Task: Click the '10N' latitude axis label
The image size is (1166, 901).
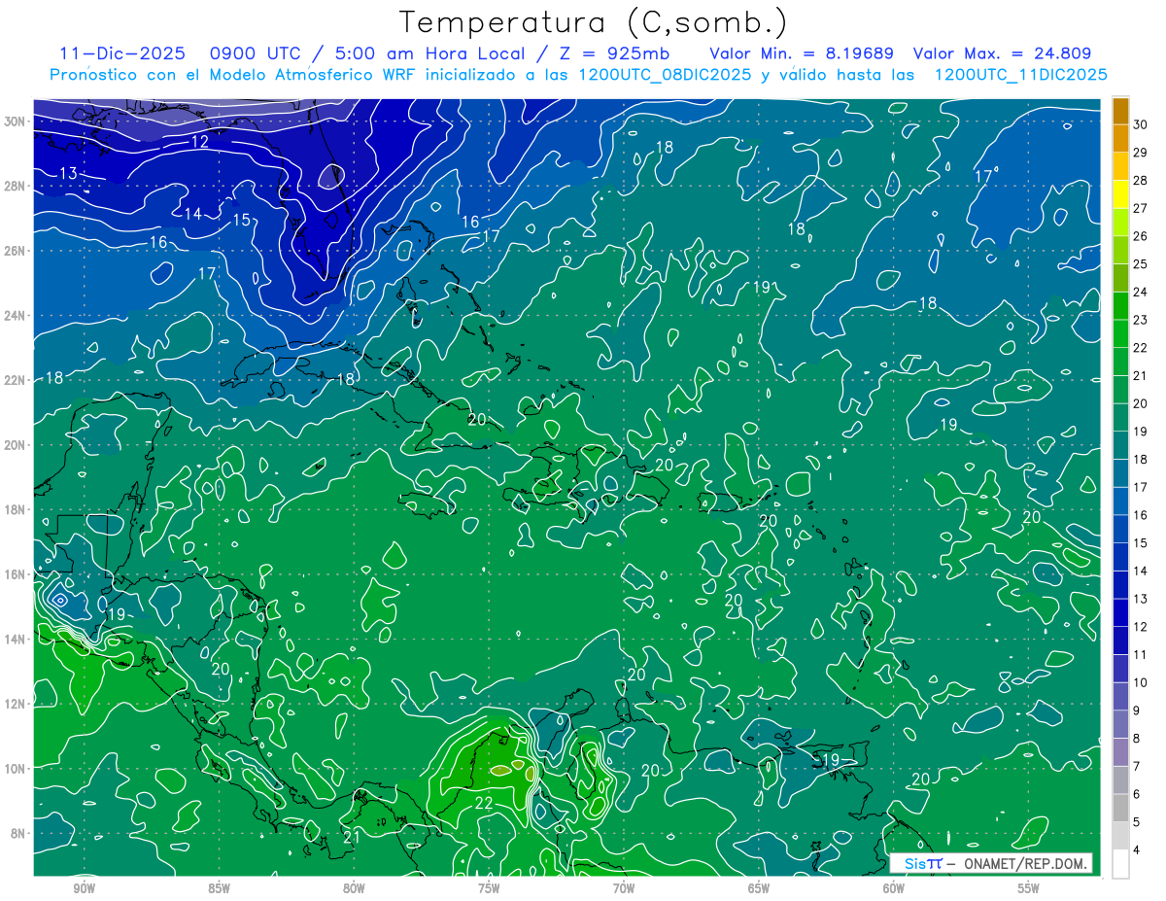Action: point(15,768)
